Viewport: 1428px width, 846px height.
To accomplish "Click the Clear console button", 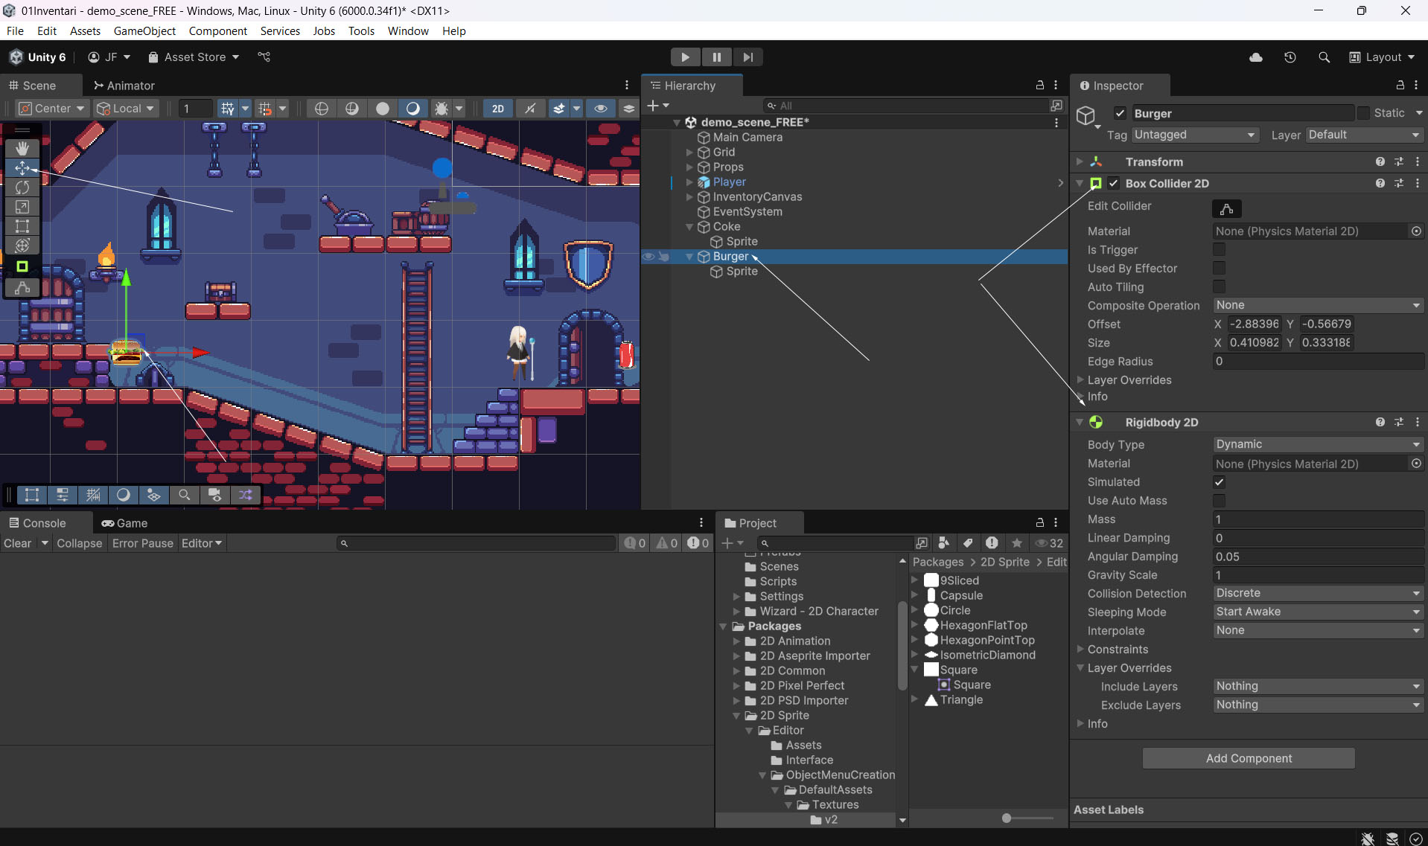I will 18,543.
